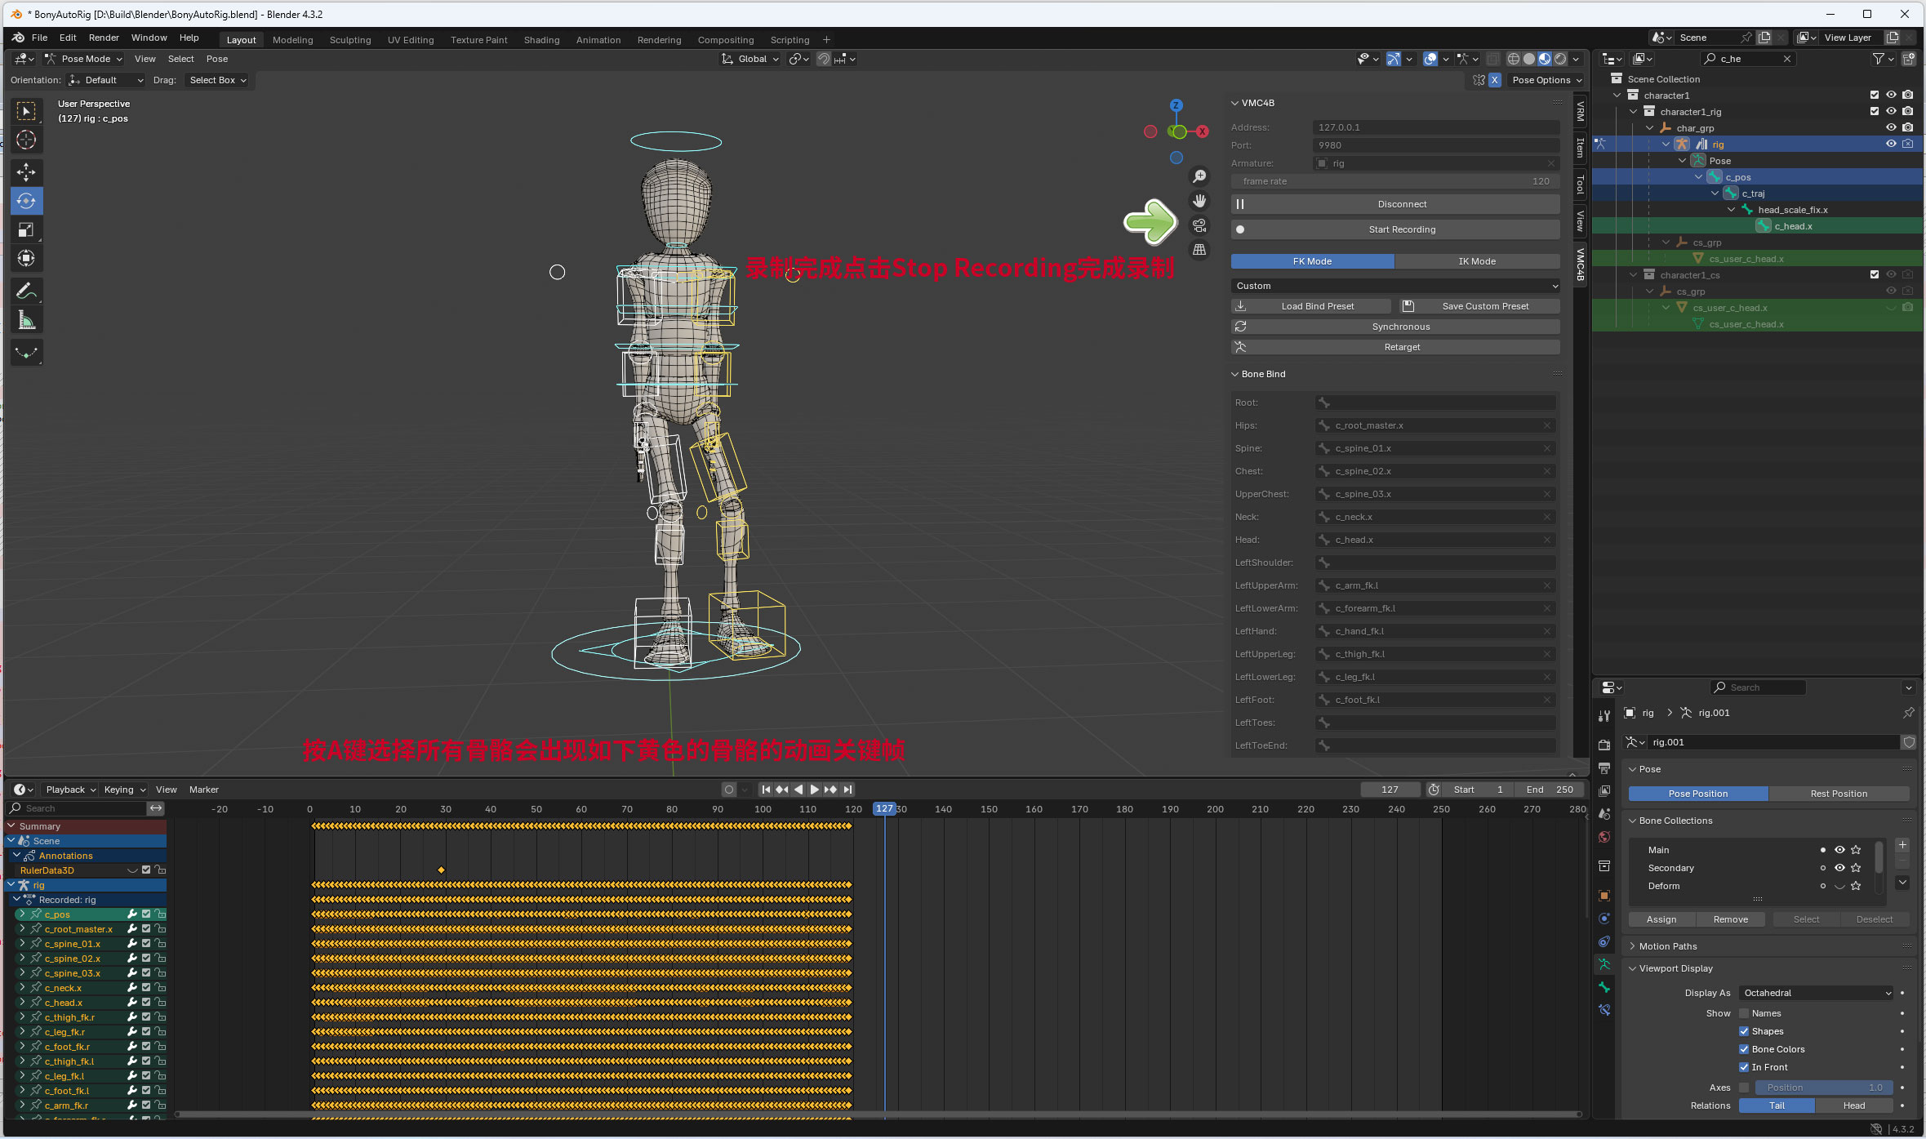Open the Display As Octahedral dropdown
The height and width of the screenshot is (1139, 1926).
tap(1817, 993)
